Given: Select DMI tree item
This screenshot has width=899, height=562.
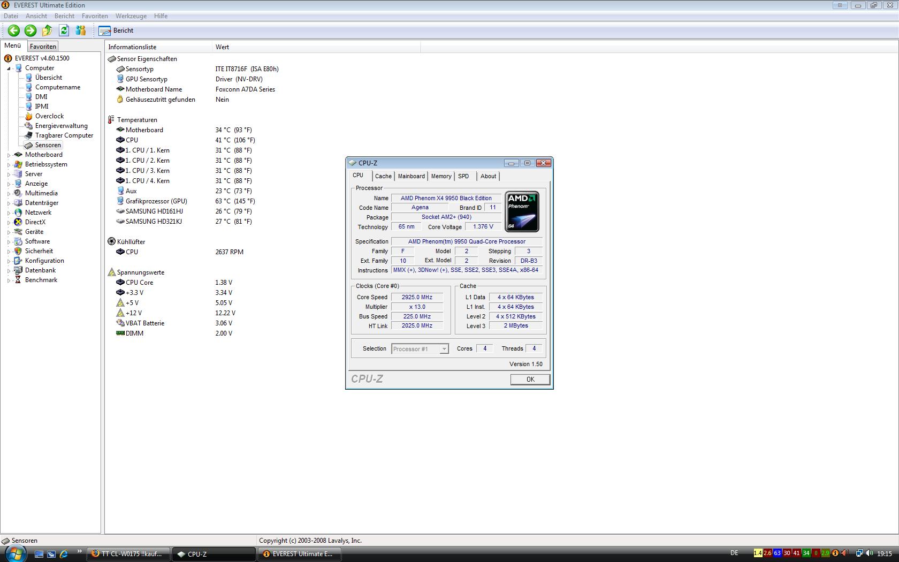Looking at the screenshot, I should click(41, 97).
